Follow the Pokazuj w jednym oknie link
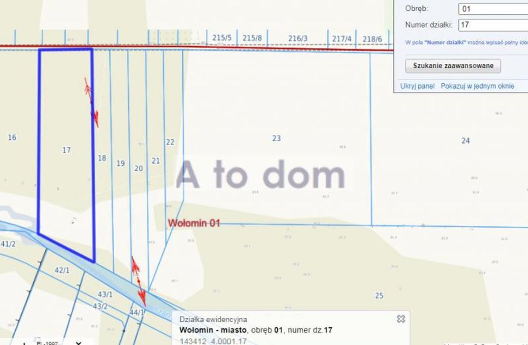This screenshot has width=528, height=345. (x=477, y=86)
